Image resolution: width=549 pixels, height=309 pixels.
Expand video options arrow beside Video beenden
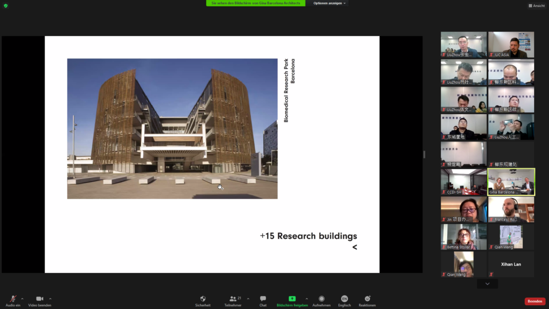[x=50, y=299]
